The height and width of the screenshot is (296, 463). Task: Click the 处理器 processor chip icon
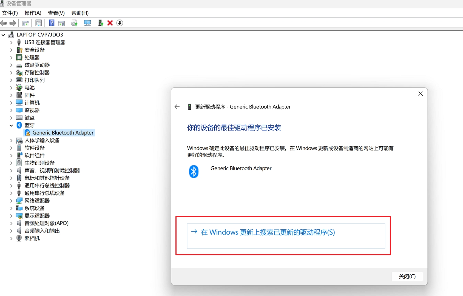19,57
